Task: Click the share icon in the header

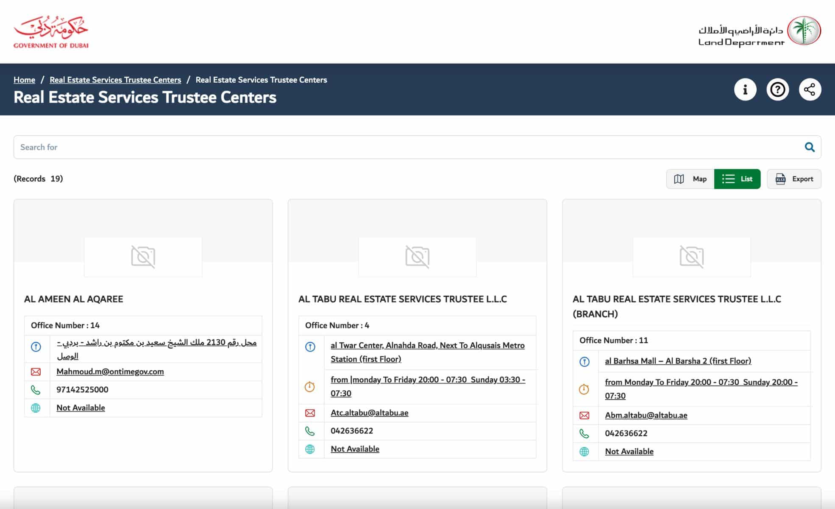Action: 810,89
